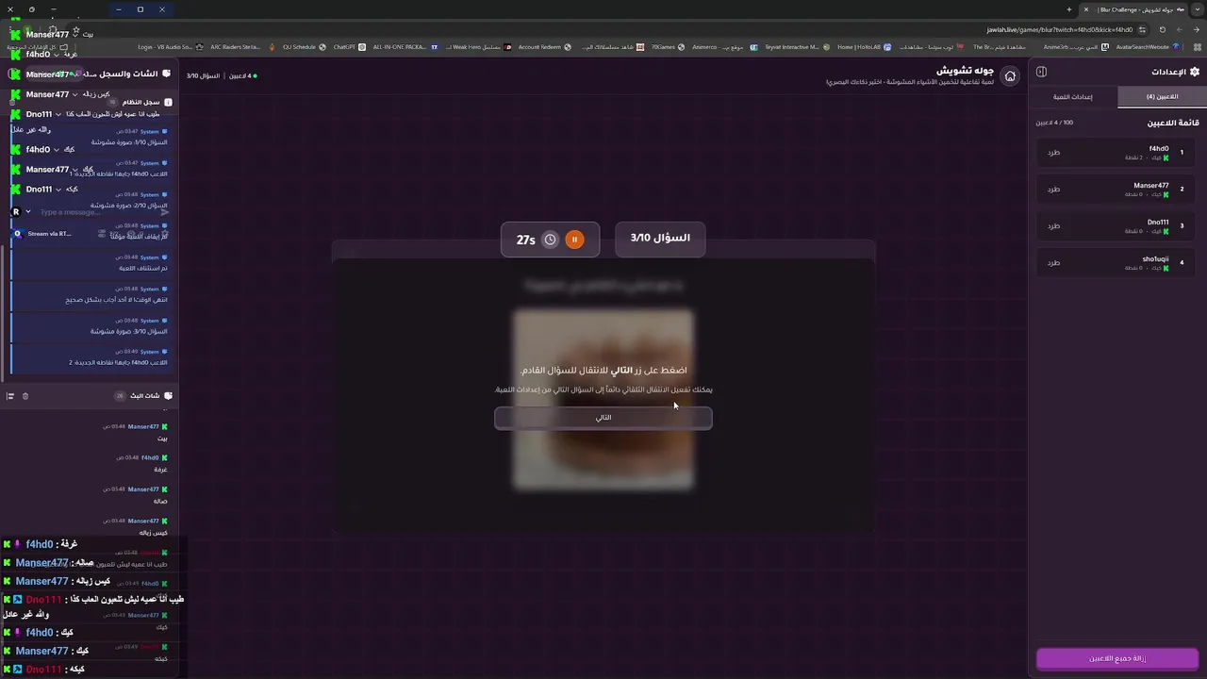Close the Blur Challenge browser tab
The image size is (1207, 679).
(x=1085, y=9)
